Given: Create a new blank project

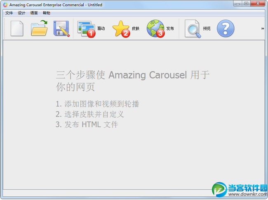Looking at the screenshot, I should pos(17,29).
